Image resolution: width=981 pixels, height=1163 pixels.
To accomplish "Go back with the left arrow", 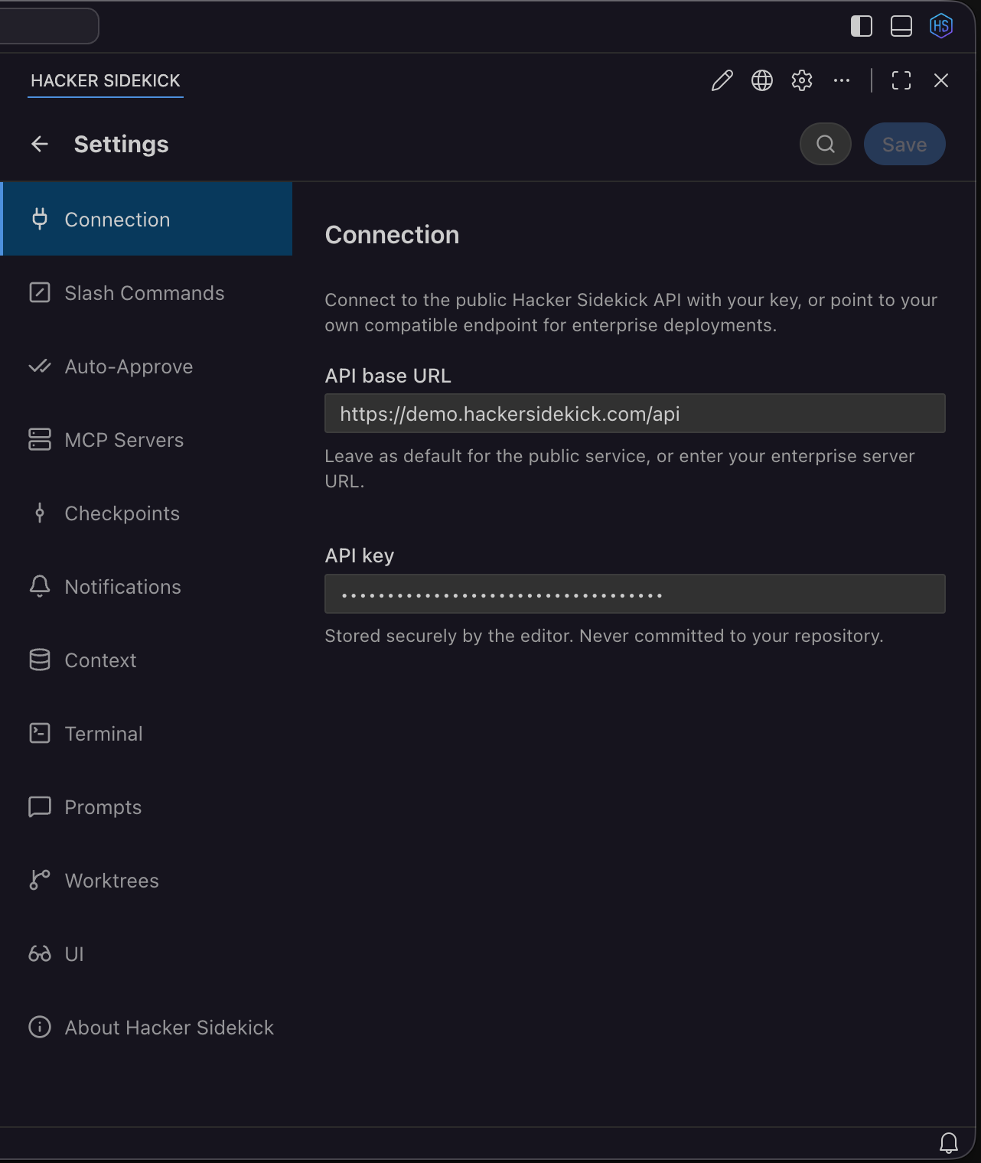I will point(40,144).
